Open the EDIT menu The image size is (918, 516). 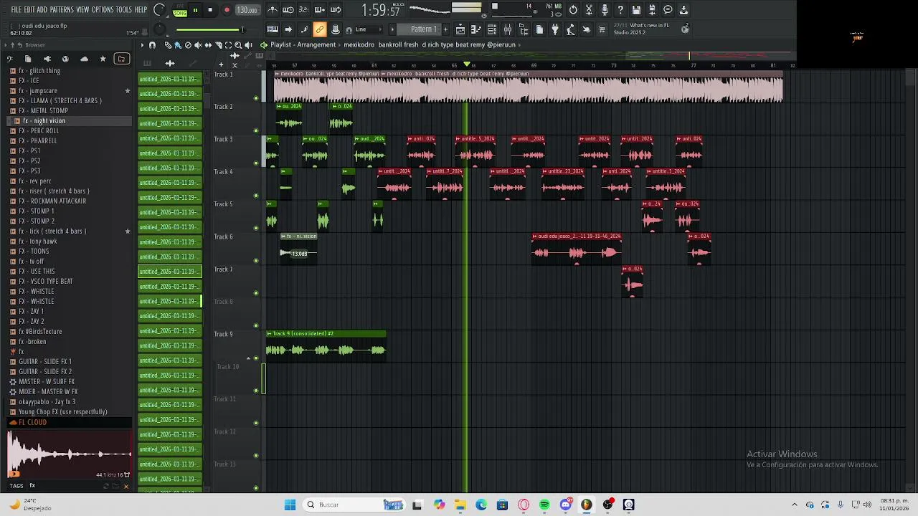[29, 9]
